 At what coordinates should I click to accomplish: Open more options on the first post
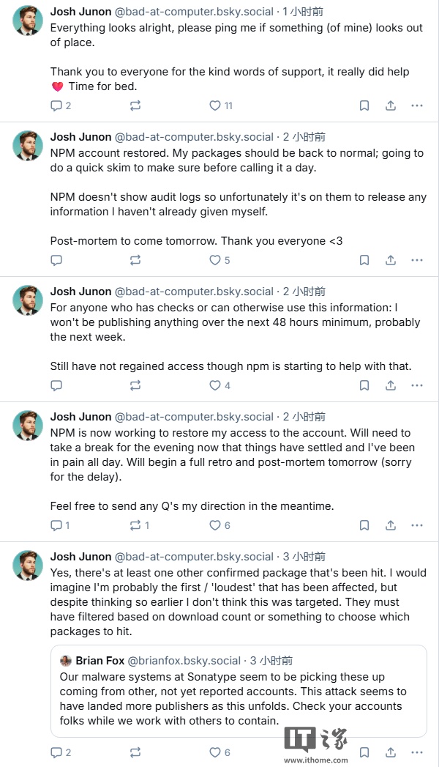coord(417,105)
